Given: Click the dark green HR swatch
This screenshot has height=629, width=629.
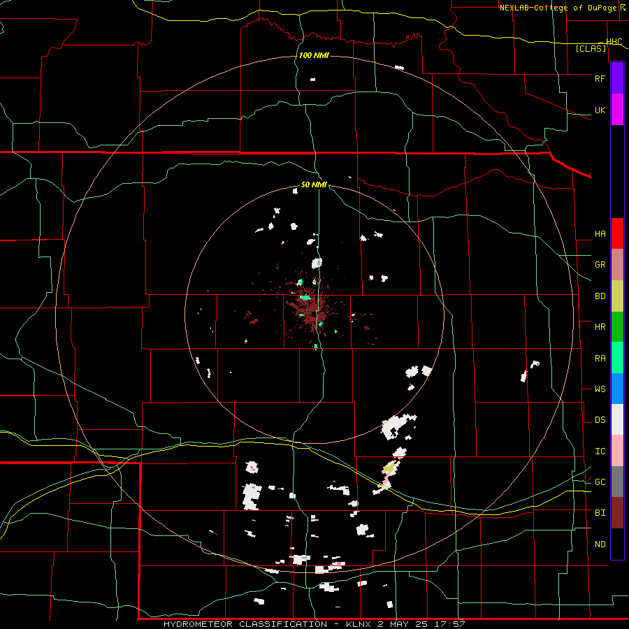Looking at the screenshot, I should click(x=617, y=327).
